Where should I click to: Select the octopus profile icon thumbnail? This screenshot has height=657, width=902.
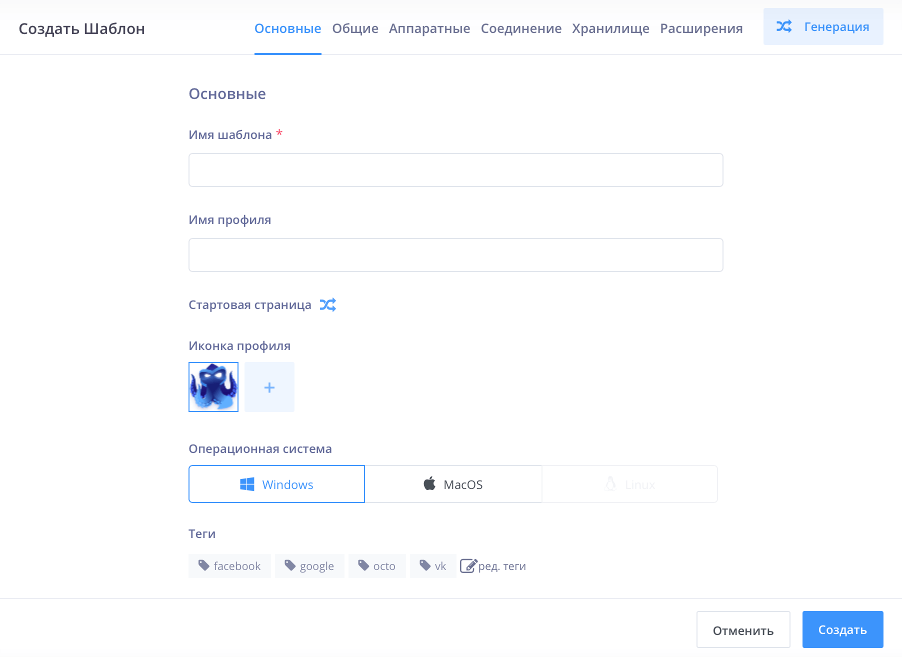tap(213, 387)
